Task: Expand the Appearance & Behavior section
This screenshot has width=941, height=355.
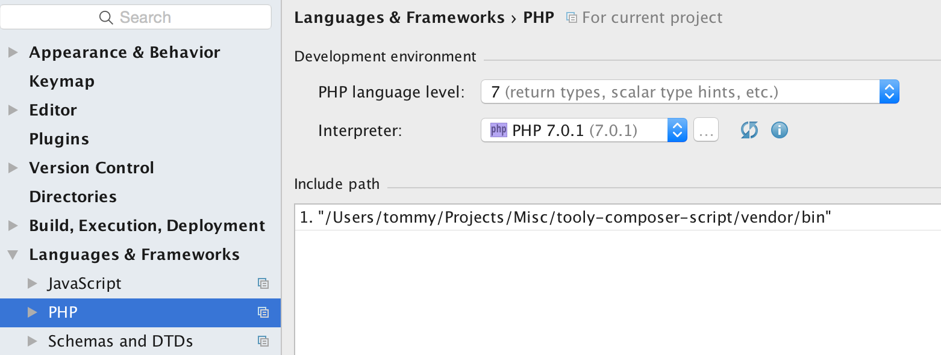Action: pyautogui.click(x=13, y=52)
